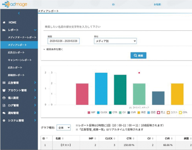Screen dimensions: 192x150
Task: Open キャンペーンレポート in the sidebar
Action: click(x=20, y=60)
